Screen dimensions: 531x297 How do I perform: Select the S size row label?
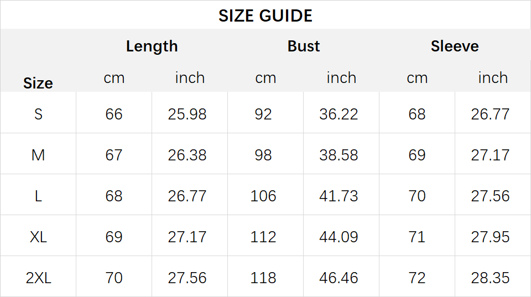(38, 114)
